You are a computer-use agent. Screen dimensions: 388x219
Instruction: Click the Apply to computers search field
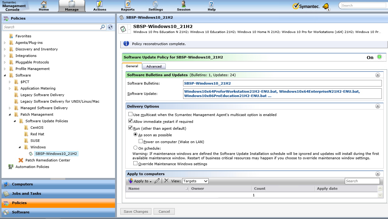[x=362, y=181]
